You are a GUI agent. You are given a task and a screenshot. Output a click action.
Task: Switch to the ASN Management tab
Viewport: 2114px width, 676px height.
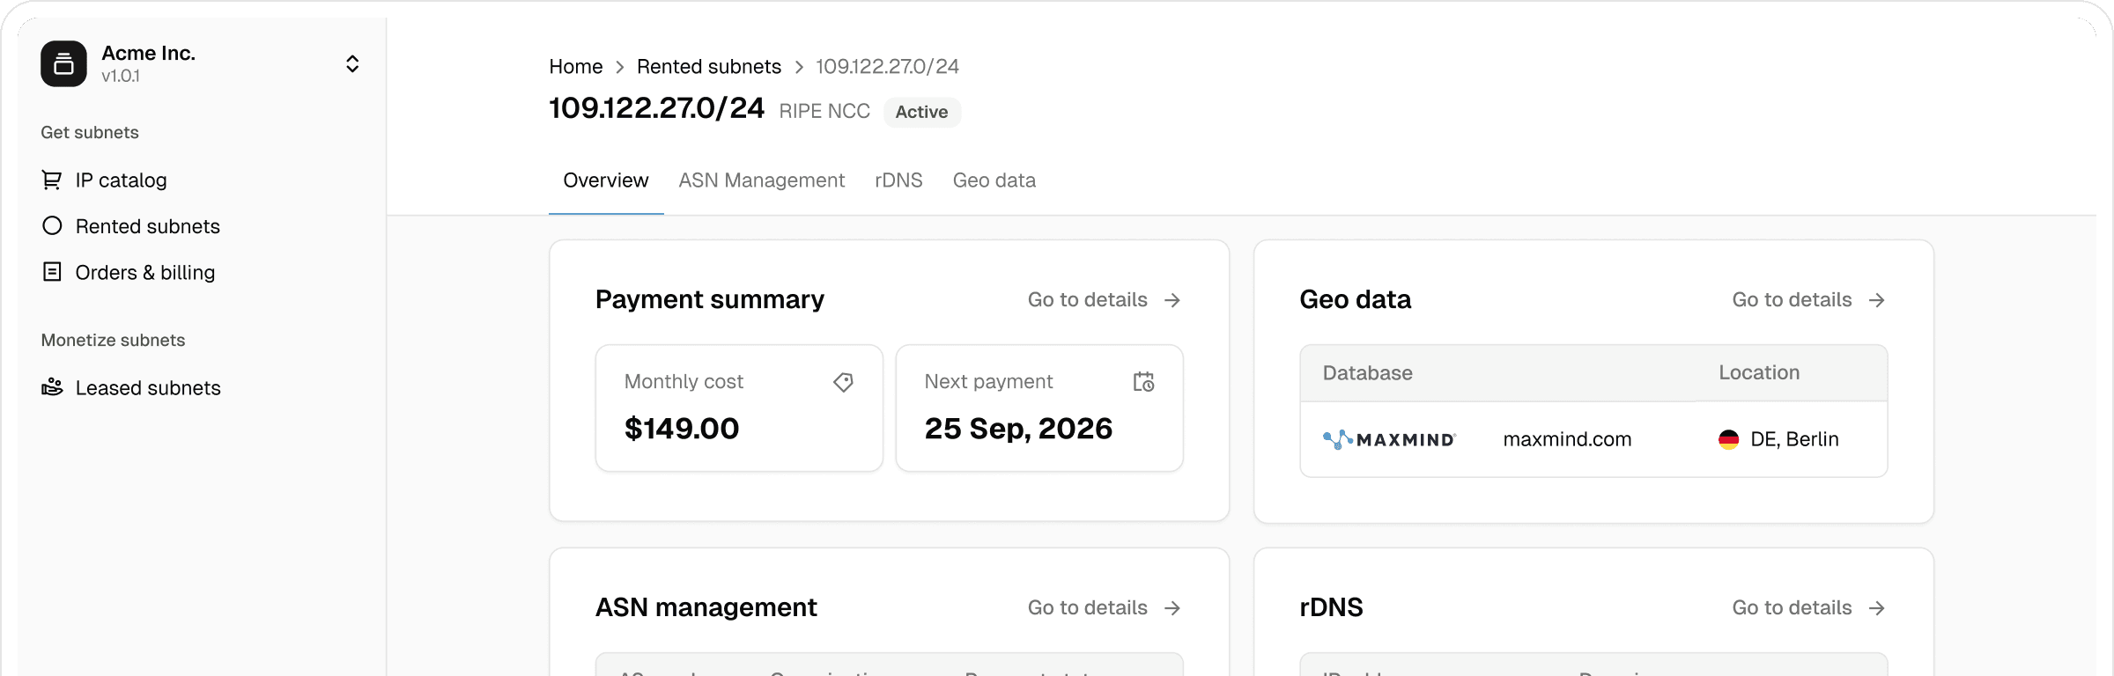pyautogui.click(x=761, y=180)
